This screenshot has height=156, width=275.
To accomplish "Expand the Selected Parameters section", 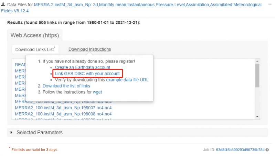I will (x=12, y=132).
